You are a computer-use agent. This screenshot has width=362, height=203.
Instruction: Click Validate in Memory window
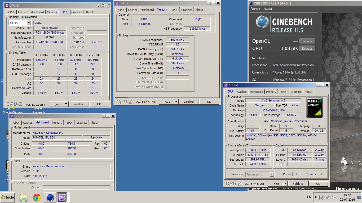click(189, 102)
